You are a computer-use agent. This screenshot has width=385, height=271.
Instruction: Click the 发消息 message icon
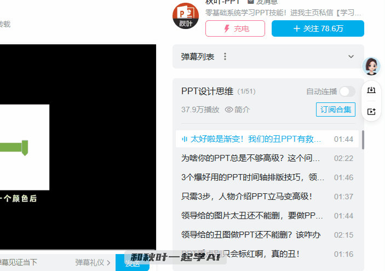click(x=251, y=2)
